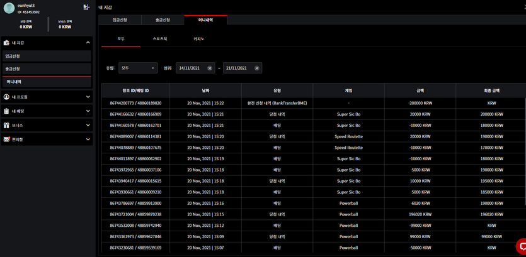Click the 유형 column header

click(277, 90)
